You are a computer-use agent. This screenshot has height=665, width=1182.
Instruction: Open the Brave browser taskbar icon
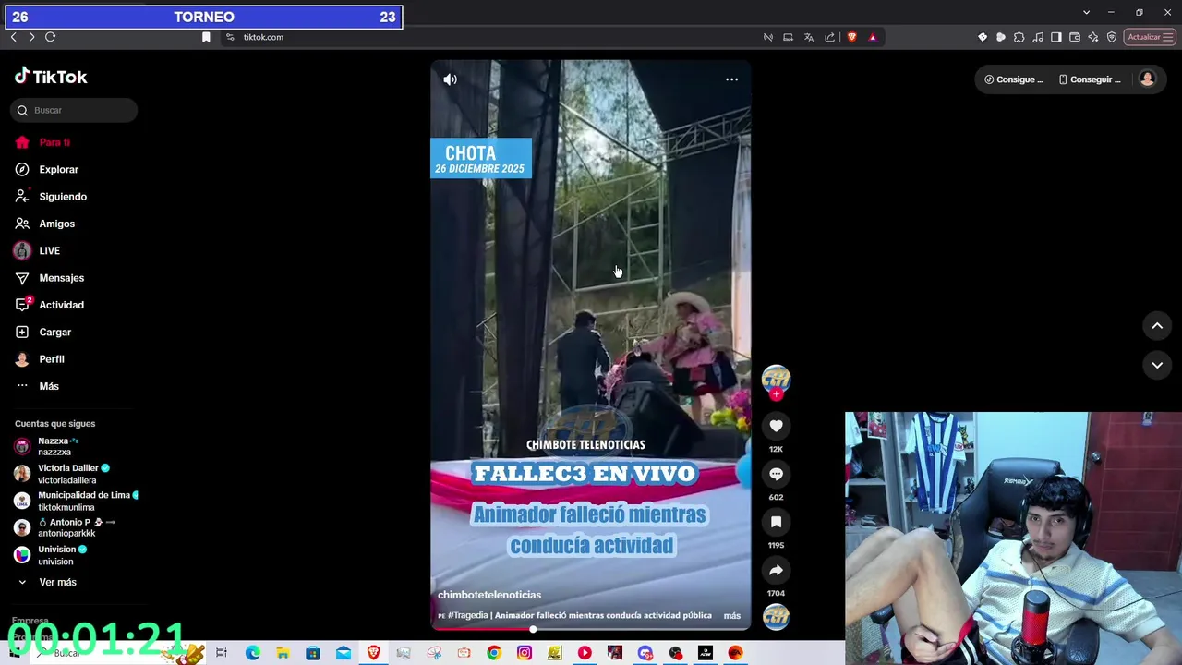(x=373, y=653)
